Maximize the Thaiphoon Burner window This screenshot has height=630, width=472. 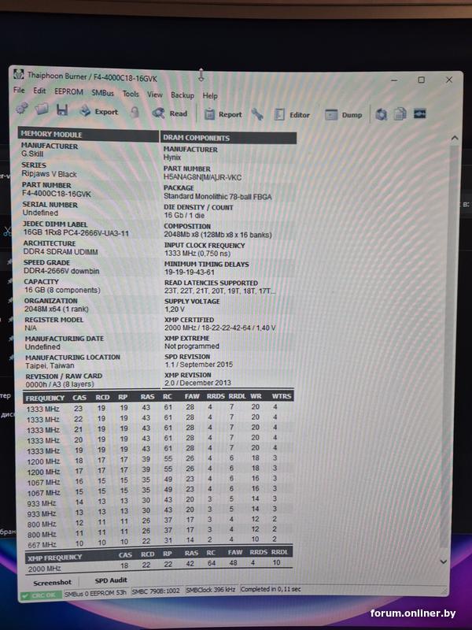point(421,80)
